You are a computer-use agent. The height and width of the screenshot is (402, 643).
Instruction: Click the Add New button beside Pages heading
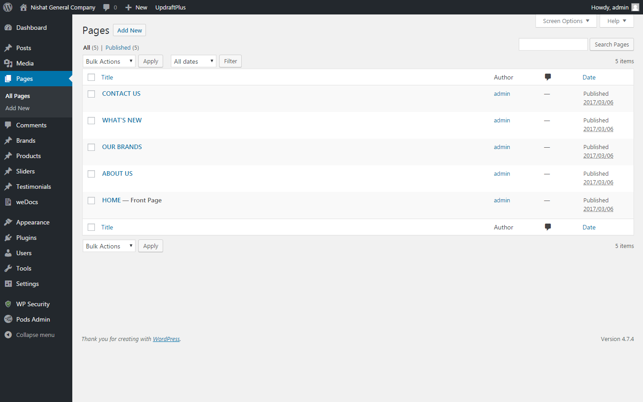click(129, 30)
